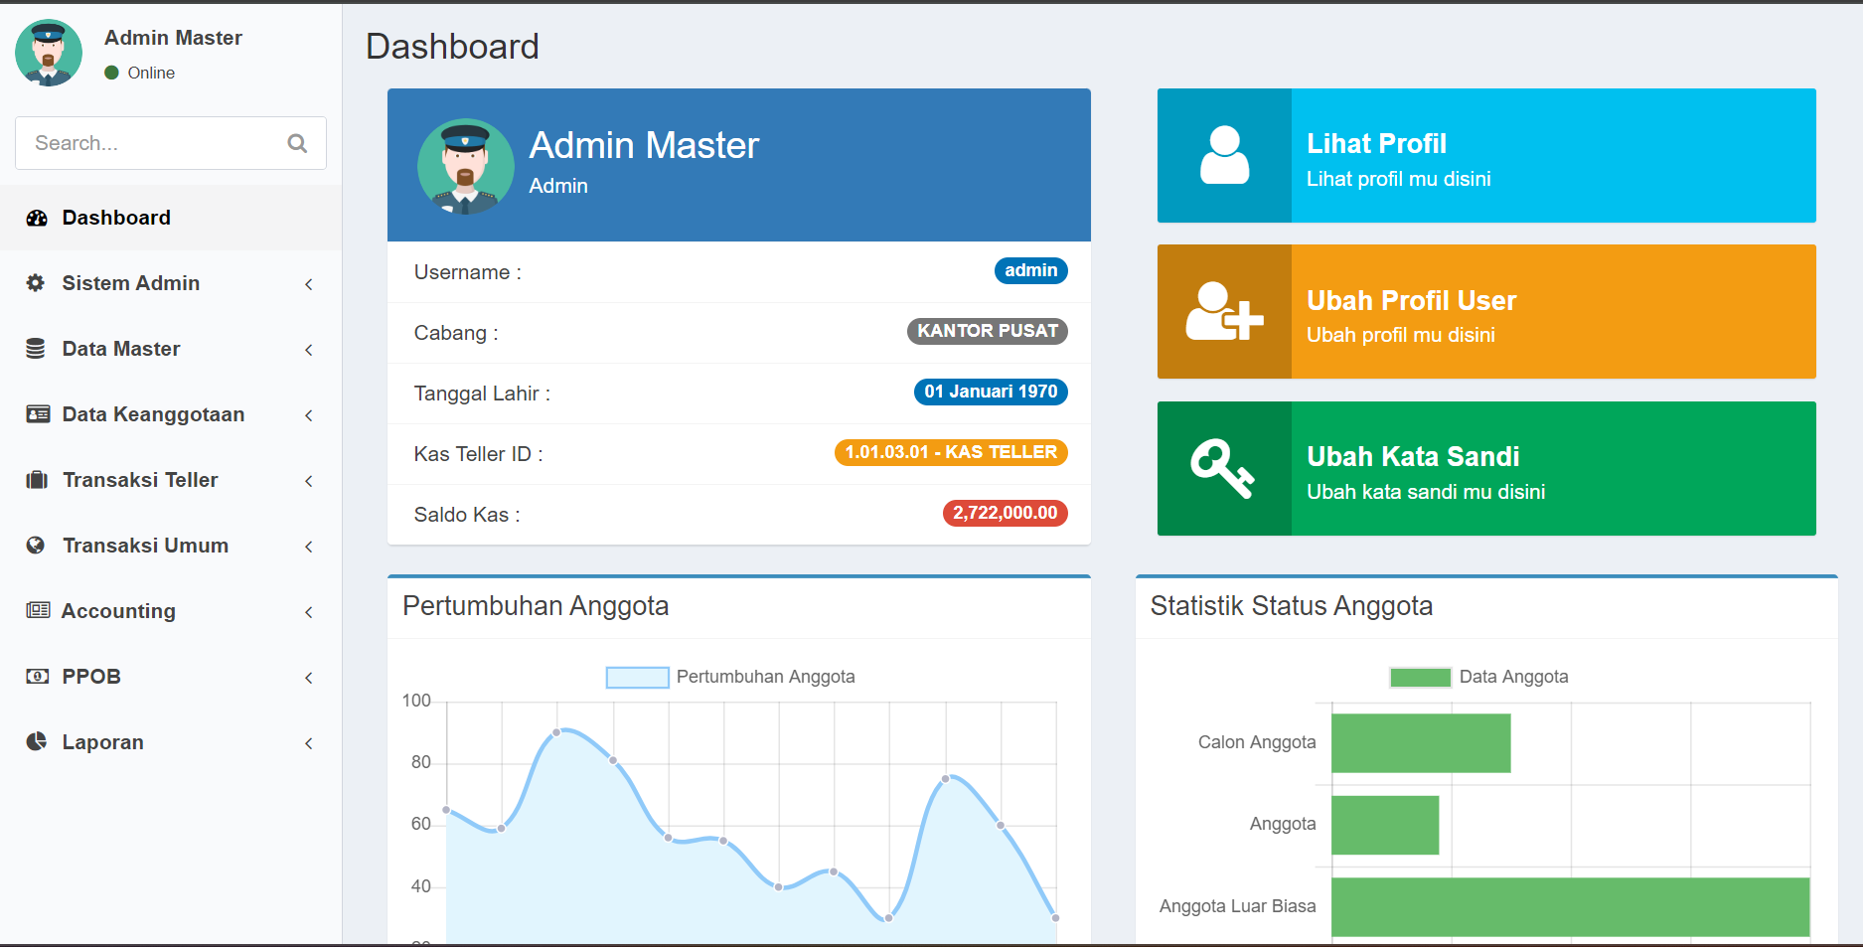
Task: Expand the Sistem Admin chevron
Action: tap(309, 284)
